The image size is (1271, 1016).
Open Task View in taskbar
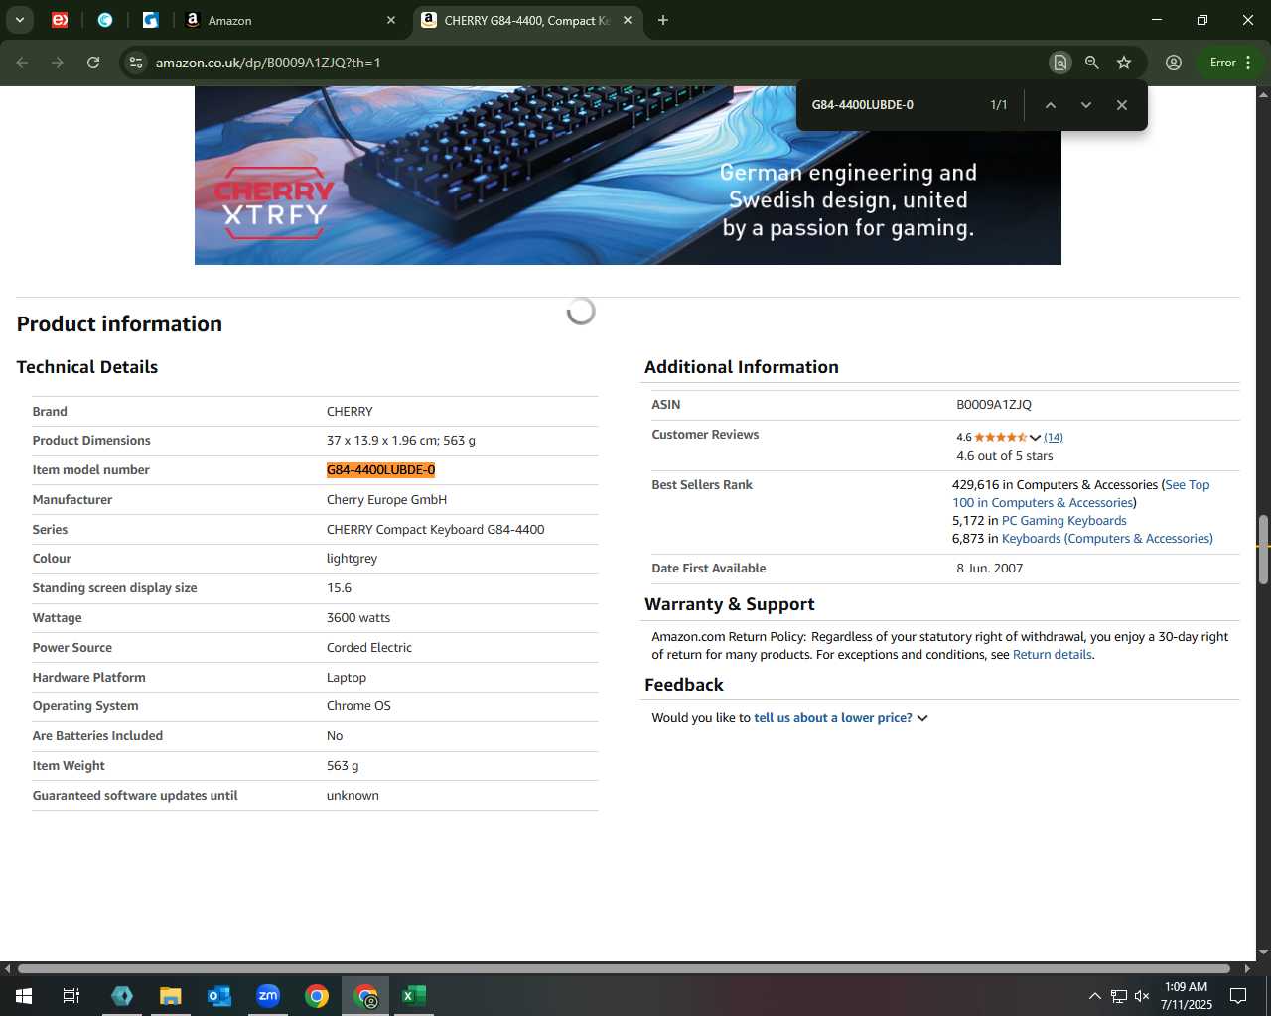pyautogui.click(x=71, y=996)
